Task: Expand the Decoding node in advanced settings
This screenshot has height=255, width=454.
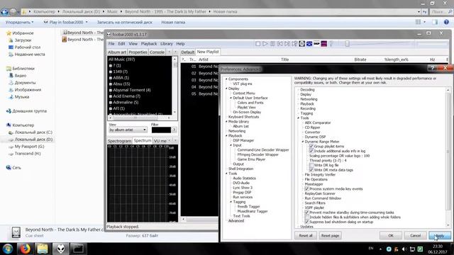Action: pyautogui.click(x=298, y=90)
